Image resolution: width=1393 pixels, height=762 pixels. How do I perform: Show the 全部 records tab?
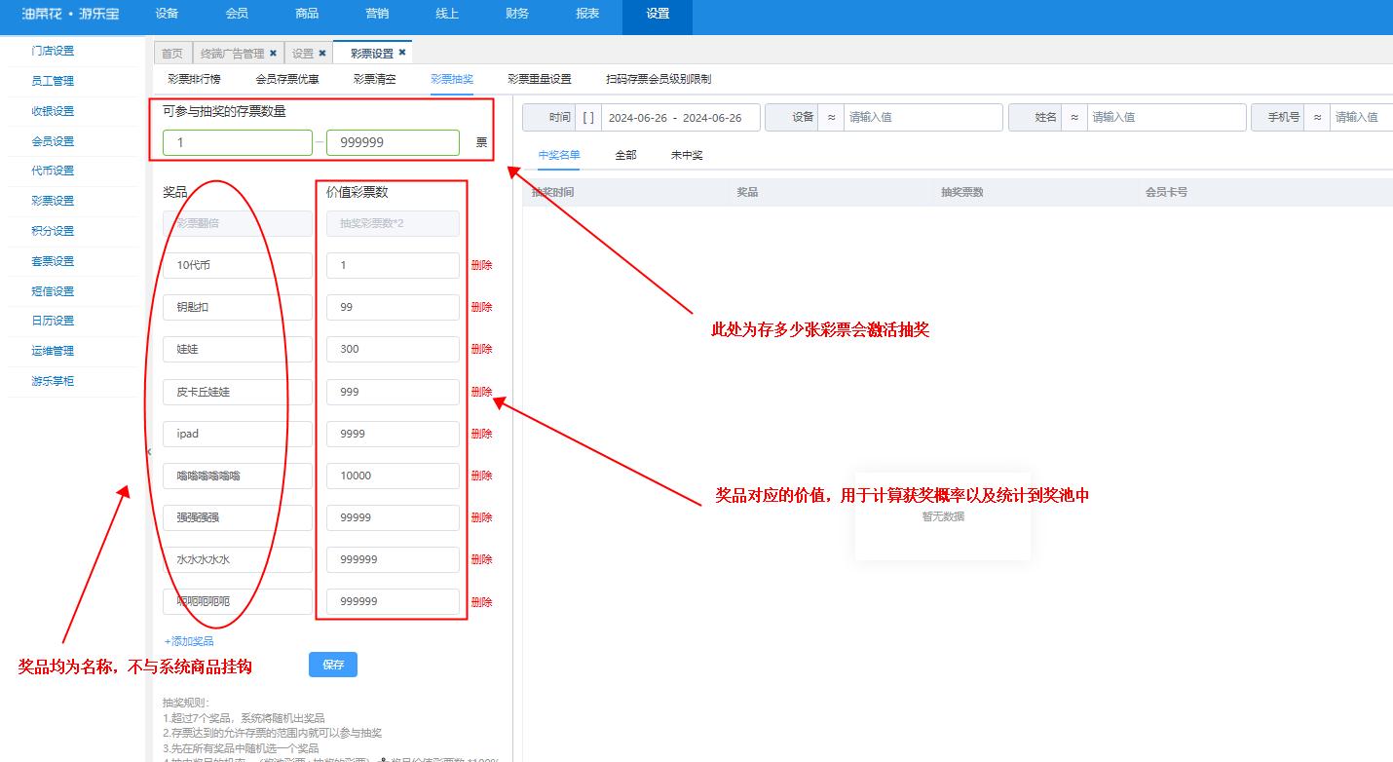point(625,155)
